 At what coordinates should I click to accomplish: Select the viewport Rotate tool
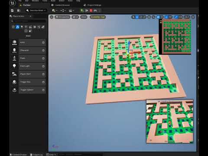141,17
